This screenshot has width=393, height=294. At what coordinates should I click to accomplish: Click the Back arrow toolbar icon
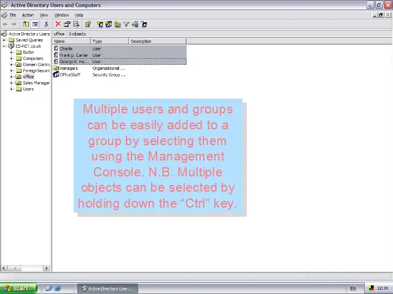point(6,24)
